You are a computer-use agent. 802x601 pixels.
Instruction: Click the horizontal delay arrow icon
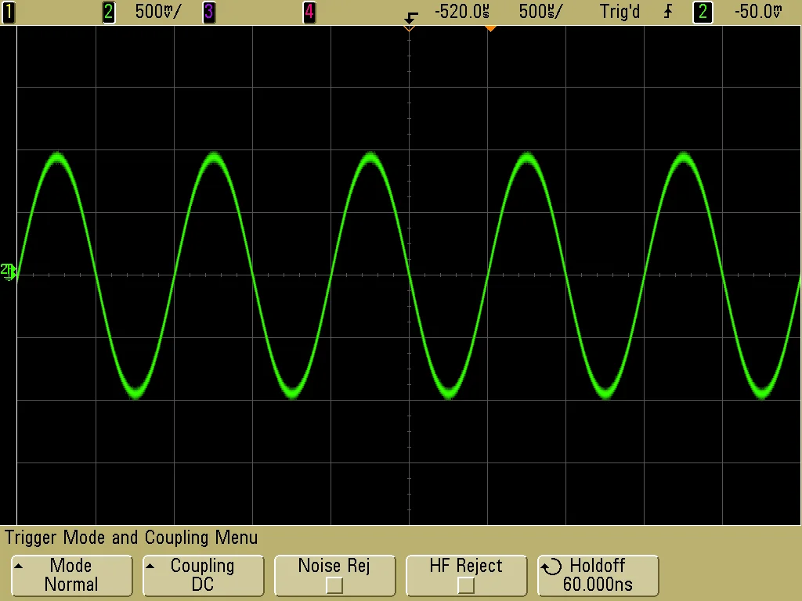pyautogui.click(x=409, y=16)
